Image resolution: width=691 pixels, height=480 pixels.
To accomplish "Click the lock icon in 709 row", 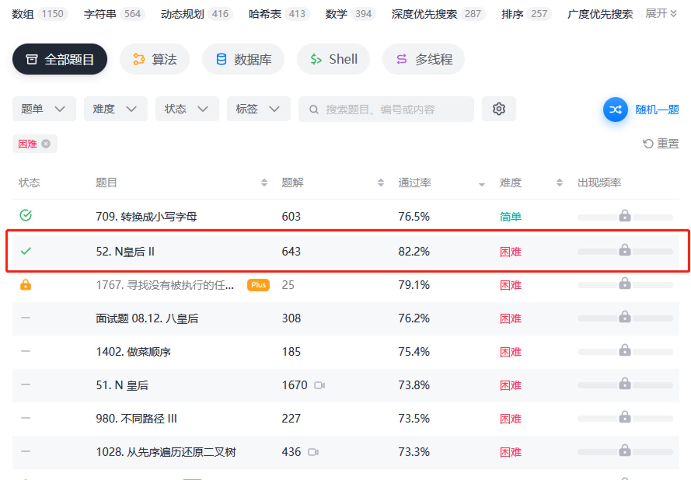I will coord(625,215).
